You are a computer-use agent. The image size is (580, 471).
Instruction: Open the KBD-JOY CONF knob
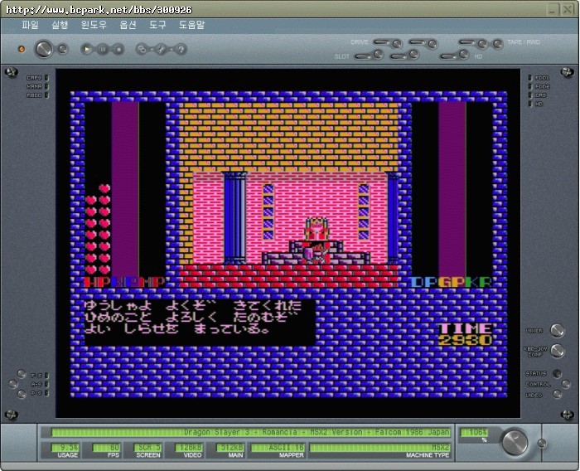pyautogui.click(x=558, y=350)
